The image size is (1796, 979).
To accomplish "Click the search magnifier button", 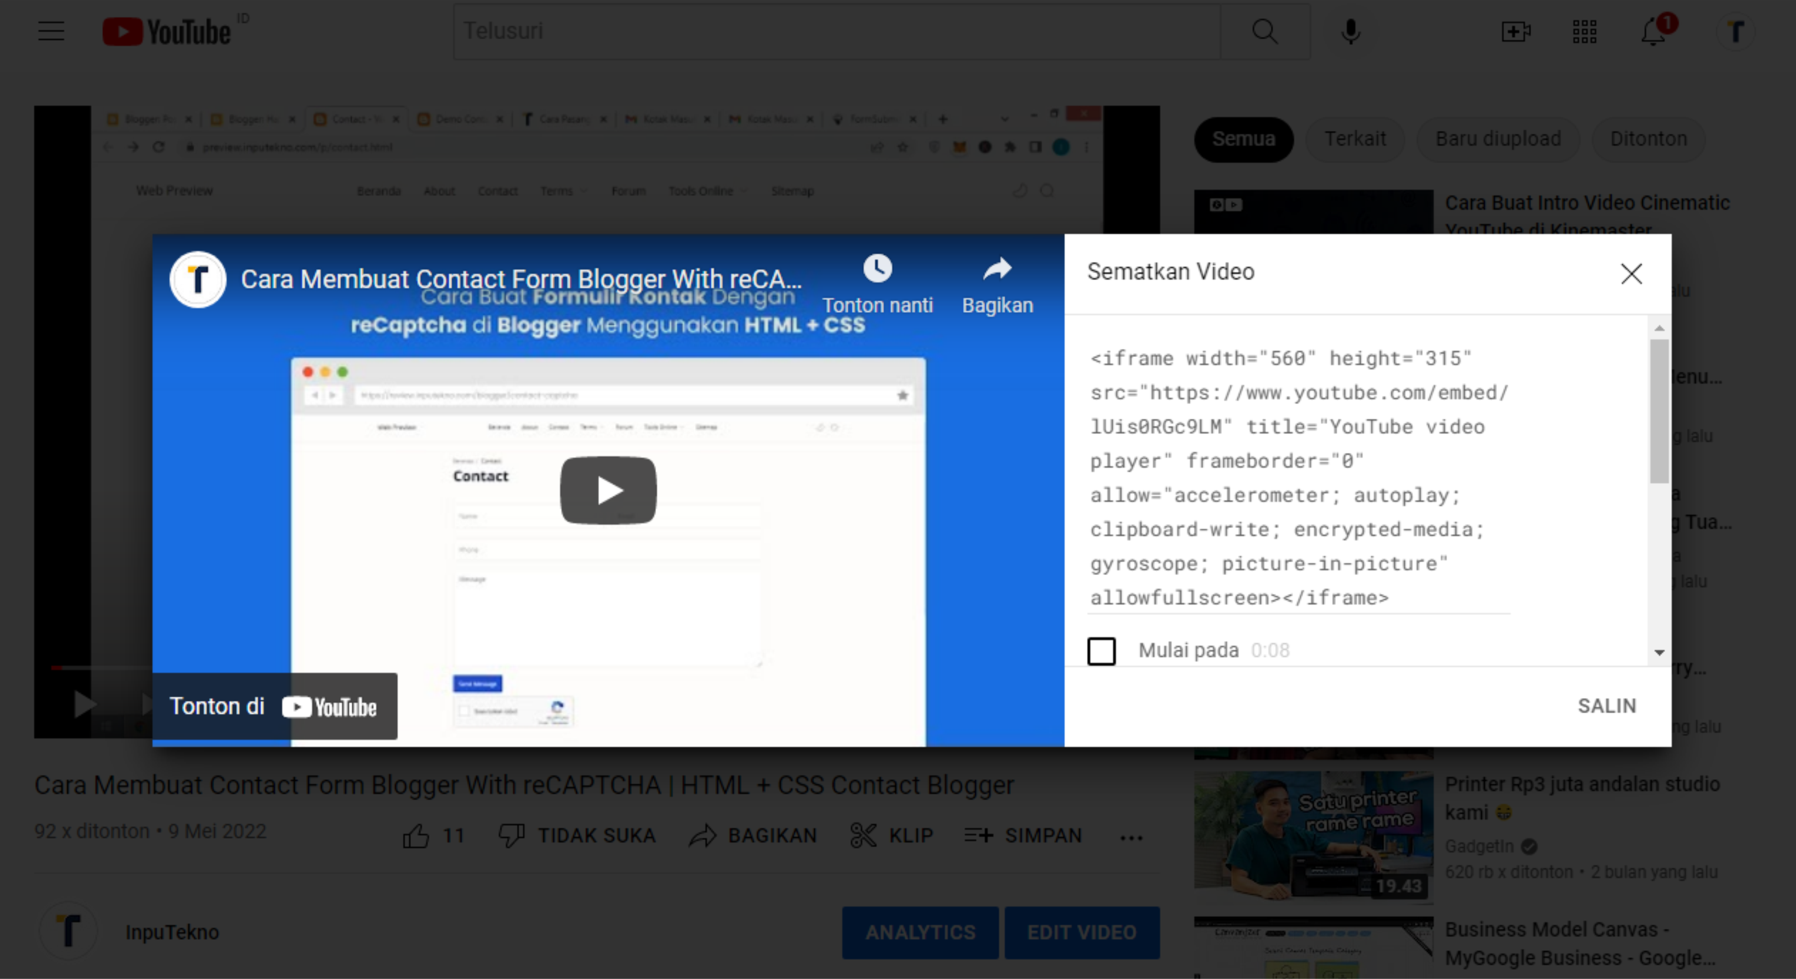I will [x=1265, y=31].
